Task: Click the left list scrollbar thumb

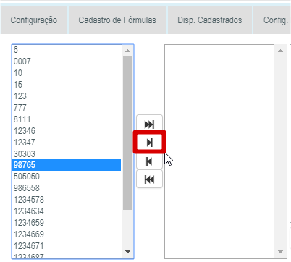Action: tap(127, 133)
